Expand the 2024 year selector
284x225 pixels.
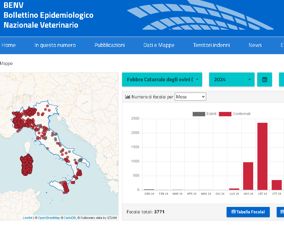232,79
